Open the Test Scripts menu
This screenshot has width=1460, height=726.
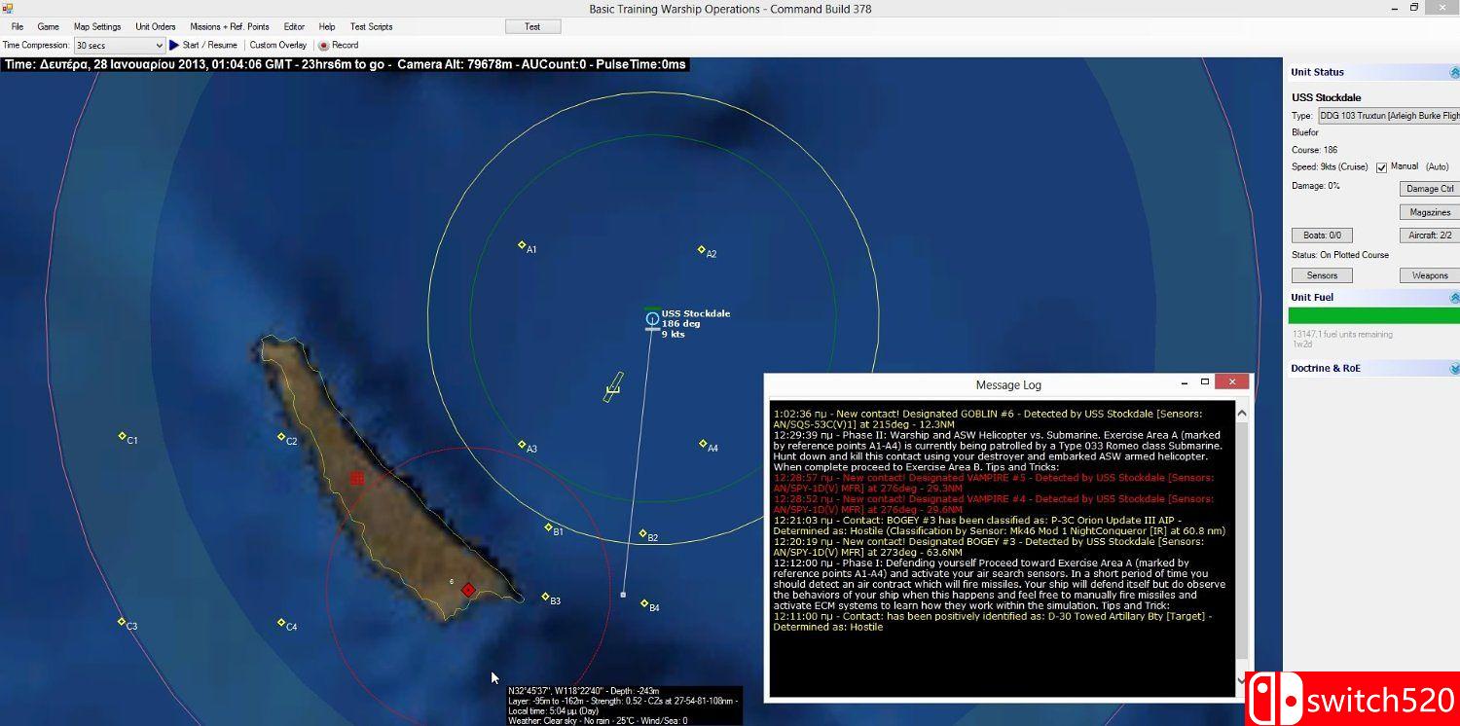(x=372, y=26)
